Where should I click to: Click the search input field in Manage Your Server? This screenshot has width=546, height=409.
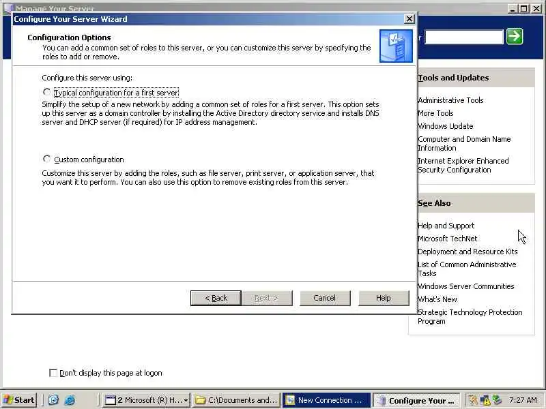coord(464,37)
